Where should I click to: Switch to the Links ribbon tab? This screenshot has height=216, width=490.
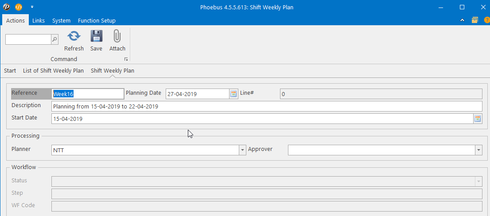(39, 21)
